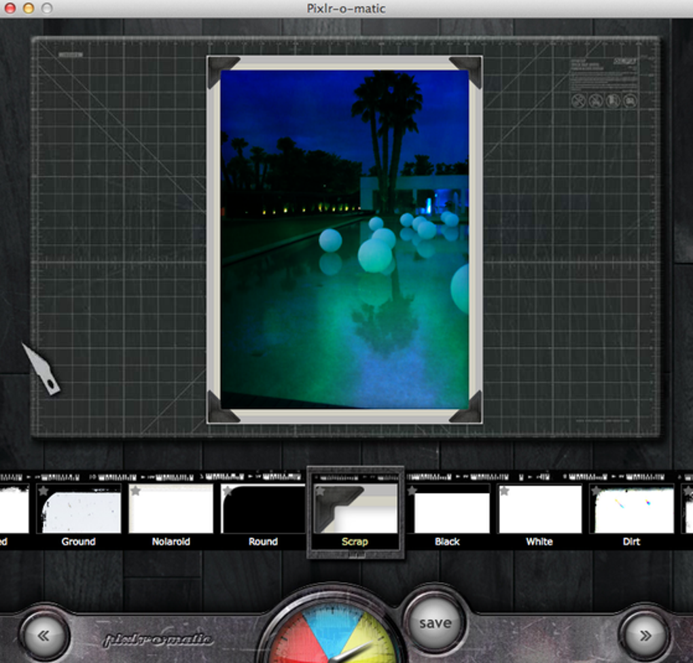Click the previous double-arrow round button
Viewport: 693px width, 663px height.
click(44, 636)
